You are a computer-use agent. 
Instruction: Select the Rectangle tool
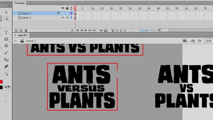coord(6,39)
